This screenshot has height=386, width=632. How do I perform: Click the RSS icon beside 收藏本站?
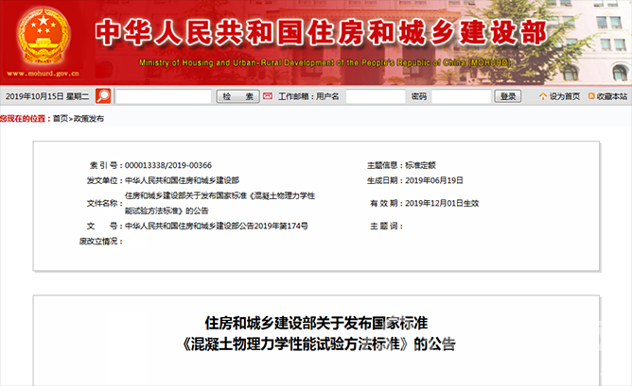click(x=591, y=96)
